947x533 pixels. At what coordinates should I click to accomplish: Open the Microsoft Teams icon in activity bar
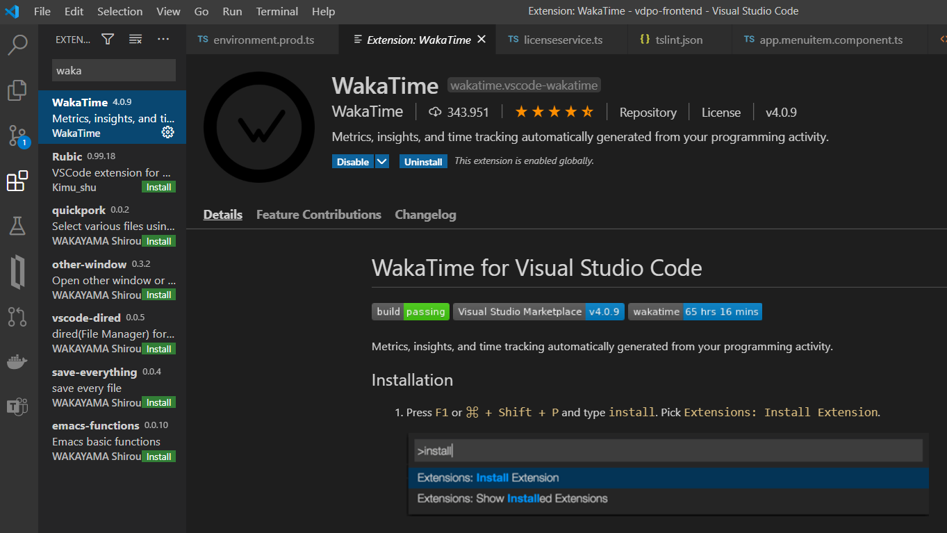coord(17,407)
